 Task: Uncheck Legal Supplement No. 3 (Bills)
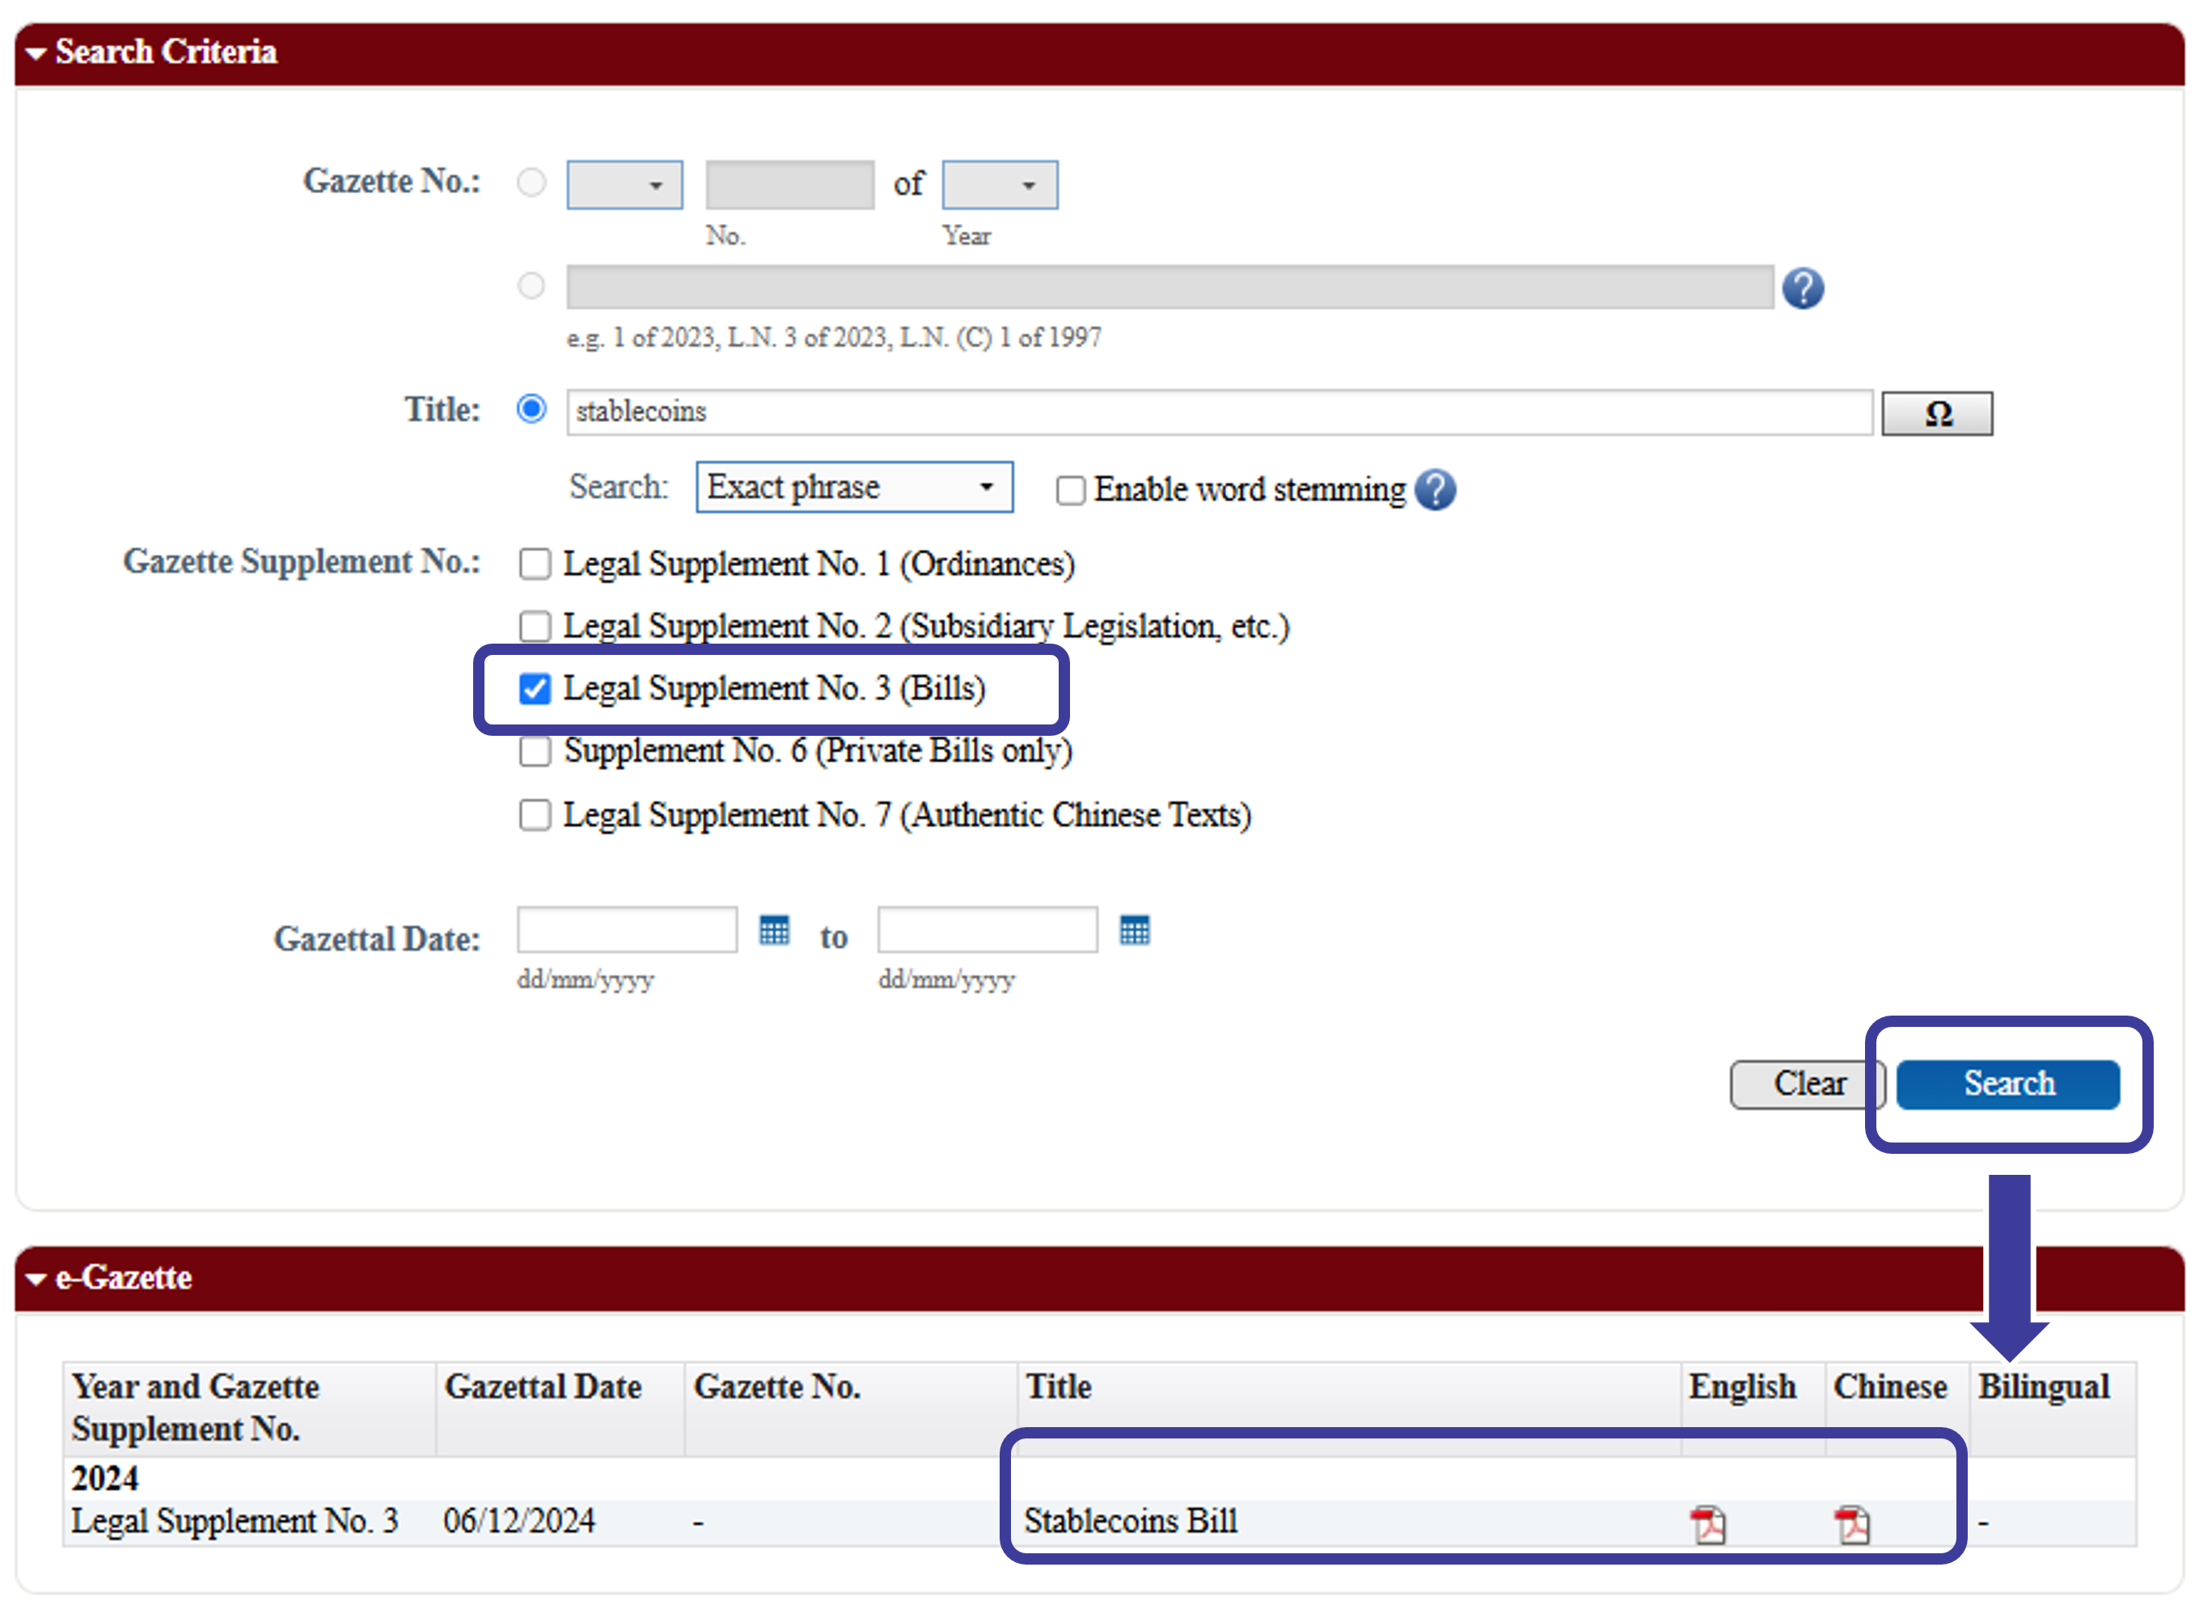click(x=535, y=689)
